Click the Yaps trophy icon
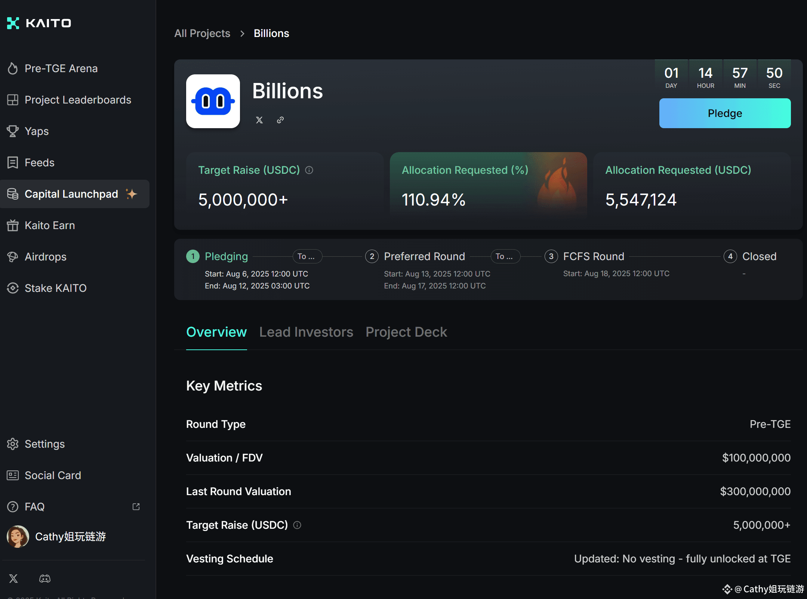807x599 pixels. (13, 131)
